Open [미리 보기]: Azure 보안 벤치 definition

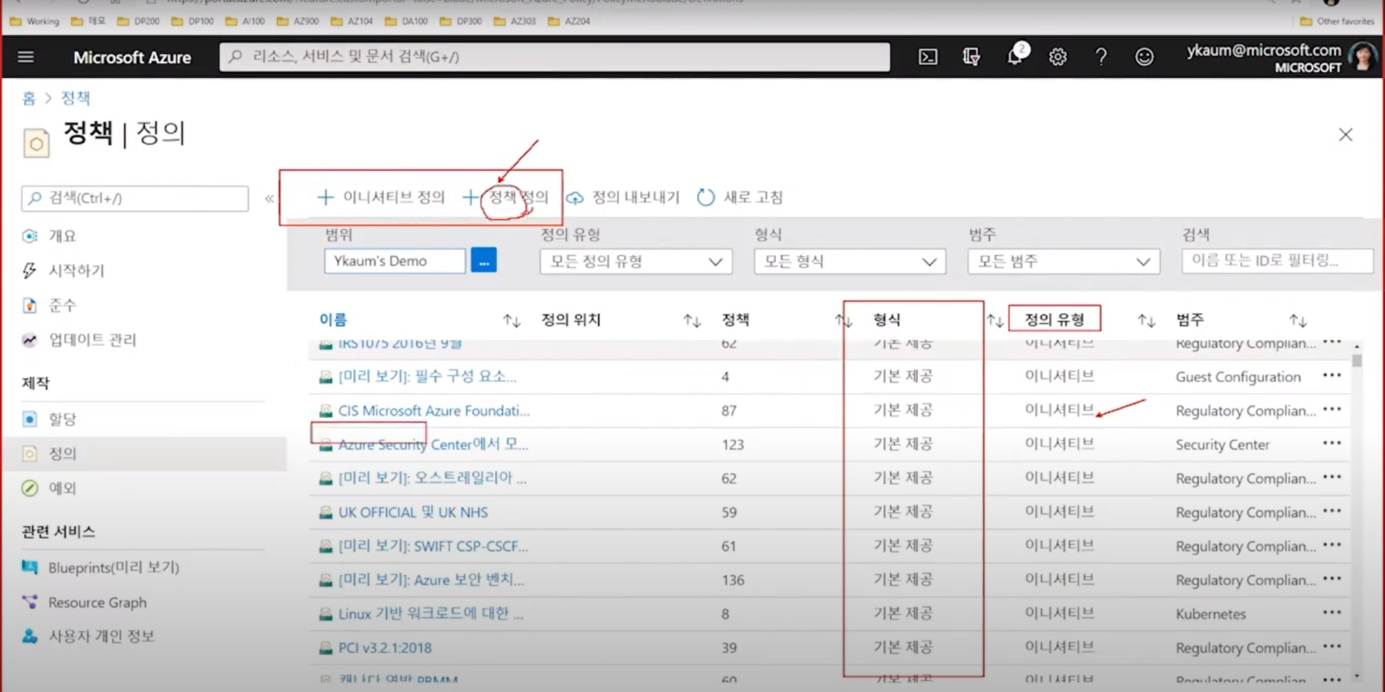pos(431,580)
